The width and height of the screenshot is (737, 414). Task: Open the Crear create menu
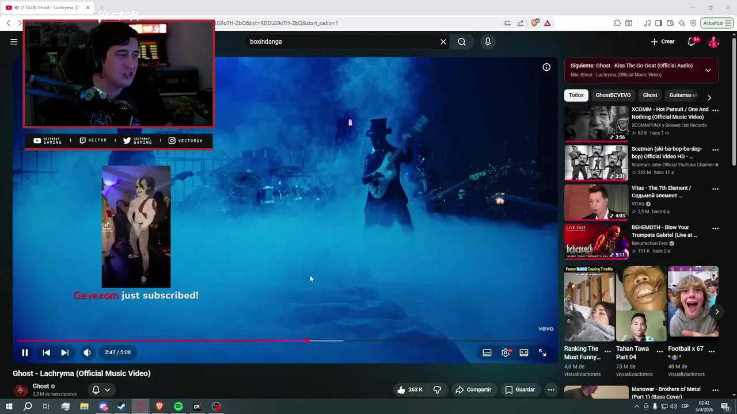(x=662, y=41)
